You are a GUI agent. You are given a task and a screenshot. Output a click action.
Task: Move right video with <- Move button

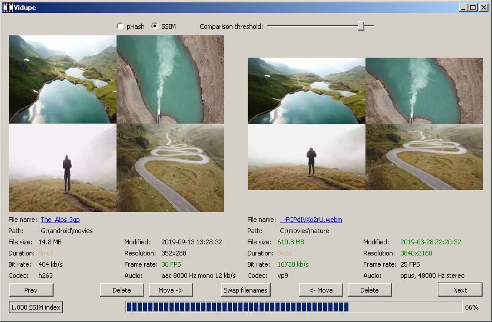pyautogui.click(x=321, y=290)
